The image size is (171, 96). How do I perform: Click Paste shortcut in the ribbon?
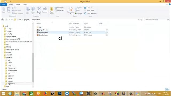[18, 13]
